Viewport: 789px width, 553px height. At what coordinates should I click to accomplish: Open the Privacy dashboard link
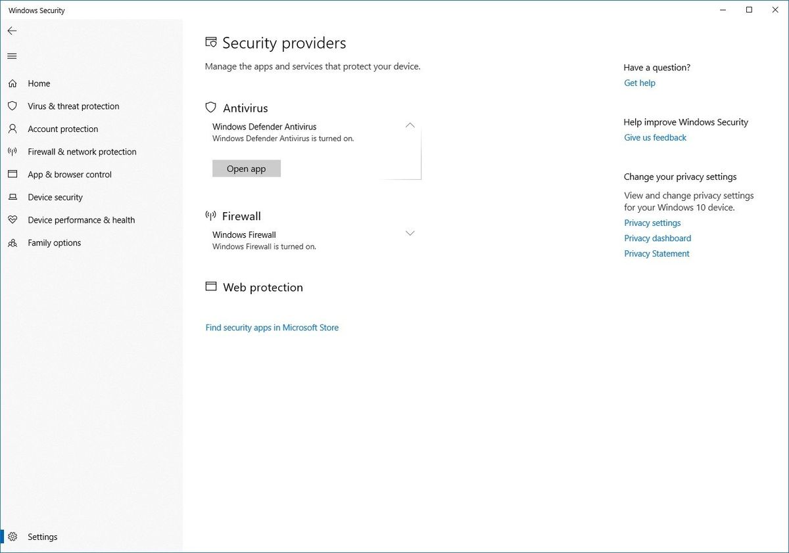657,238
